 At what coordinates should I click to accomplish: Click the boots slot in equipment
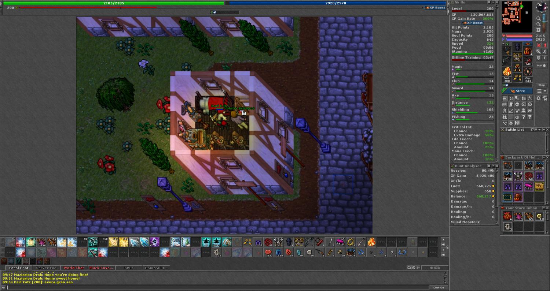(517, 77)
